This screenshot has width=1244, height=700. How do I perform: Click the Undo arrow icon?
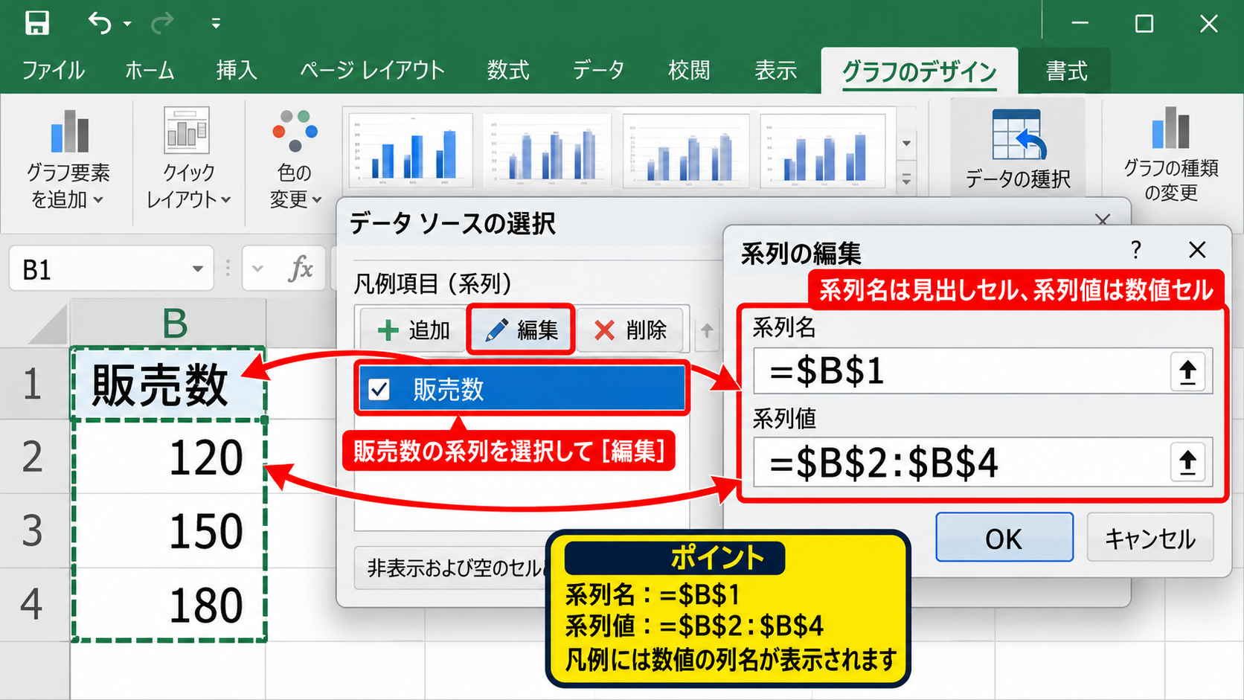click(100, 23)
